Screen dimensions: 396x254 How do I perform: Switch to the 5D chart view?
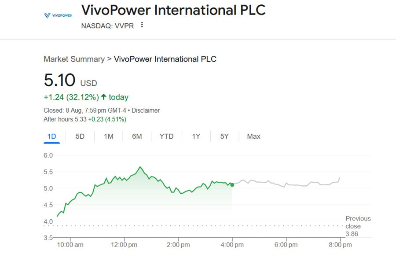coord(79,136)
